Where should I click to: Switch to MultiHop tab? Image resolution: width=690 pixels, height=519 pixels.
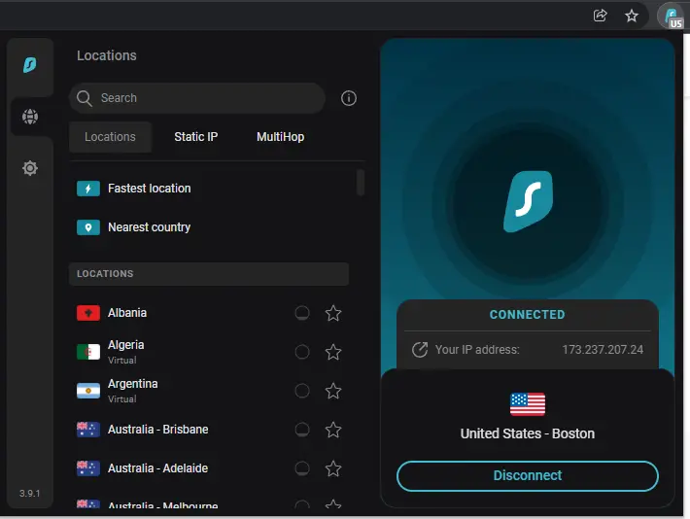pos(280,137)
